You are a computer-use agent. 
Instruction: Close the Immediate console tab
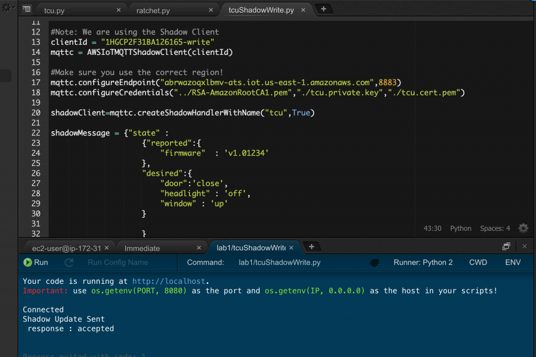pyautogui.click(x=198, y=248)
